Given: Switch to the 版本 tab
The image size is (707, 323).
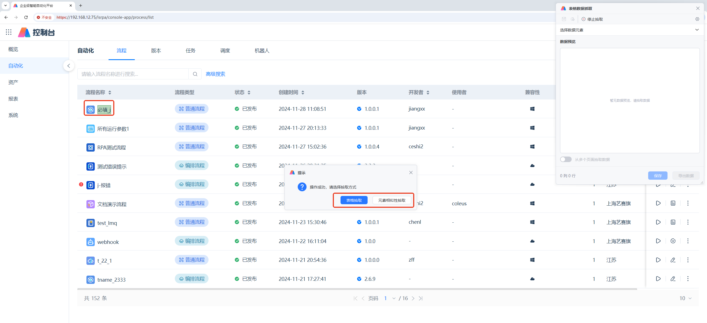Looking at the screenshot, I should click(x=156, y=51).
